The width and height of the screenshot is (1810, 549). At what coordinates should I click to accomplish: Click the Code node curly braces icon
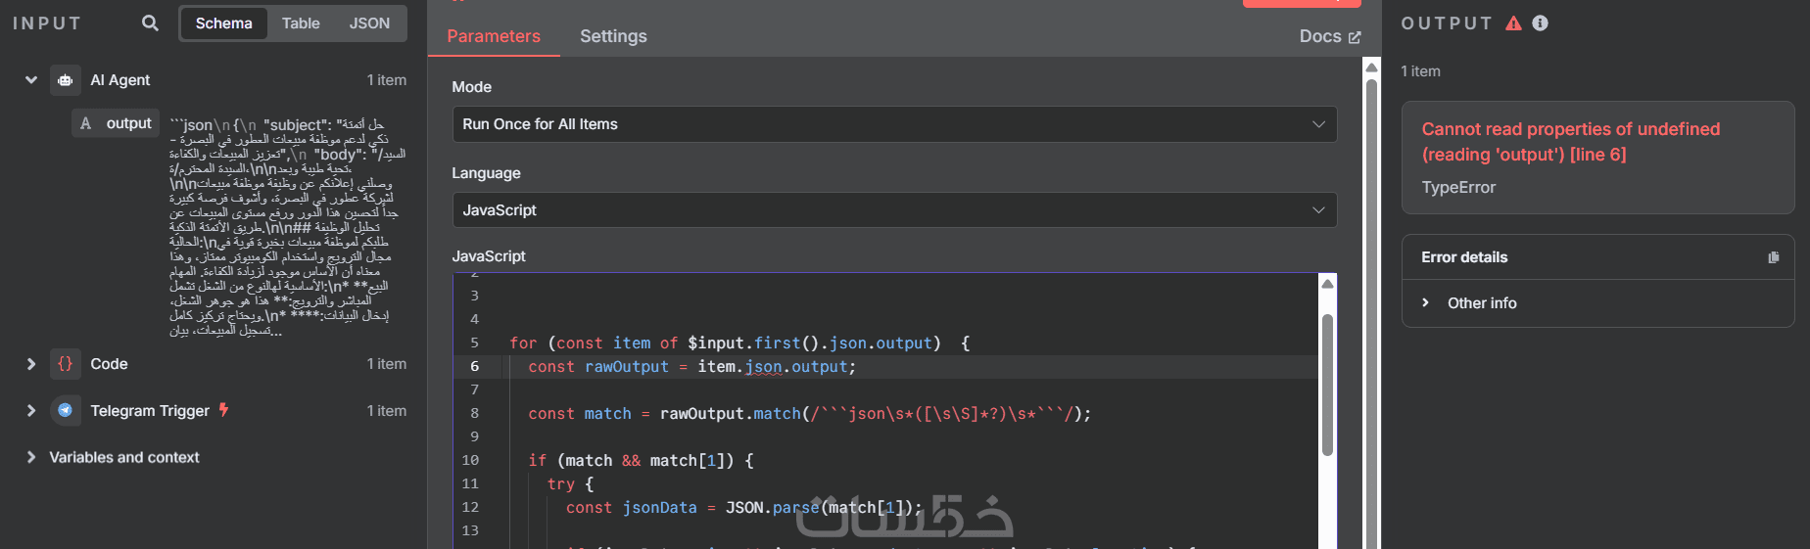(x=65, y=364)
